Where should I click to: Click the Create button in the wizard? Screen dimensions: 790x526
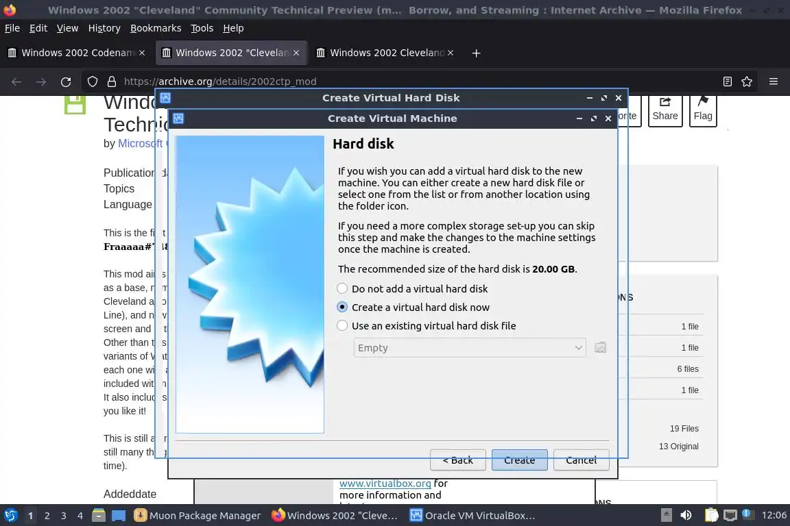pos(519,460)
